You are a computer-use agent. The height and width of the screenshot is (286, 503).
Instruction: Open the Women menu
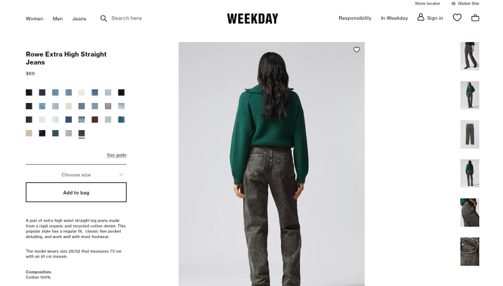35,18
